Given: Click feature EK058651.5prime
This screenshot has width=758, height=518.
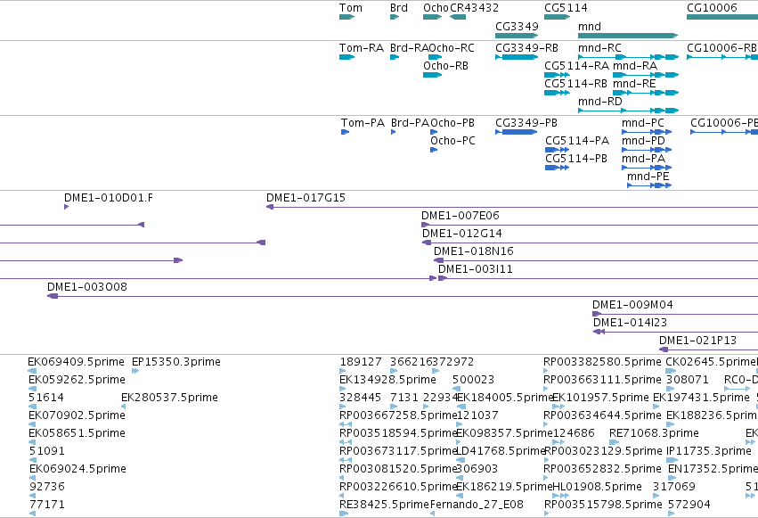Looking at the screenshot, I should tap(32, 442).
